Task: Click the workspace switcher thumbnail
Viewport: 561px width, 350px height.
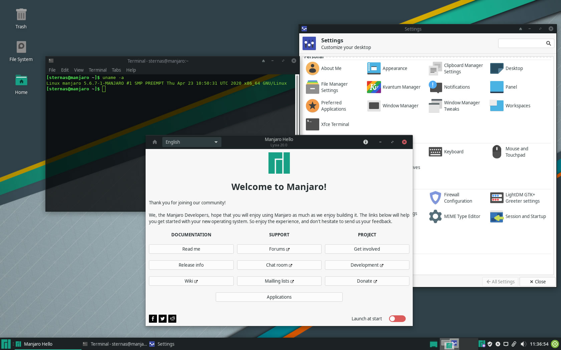Action: (x=449, y=344)
